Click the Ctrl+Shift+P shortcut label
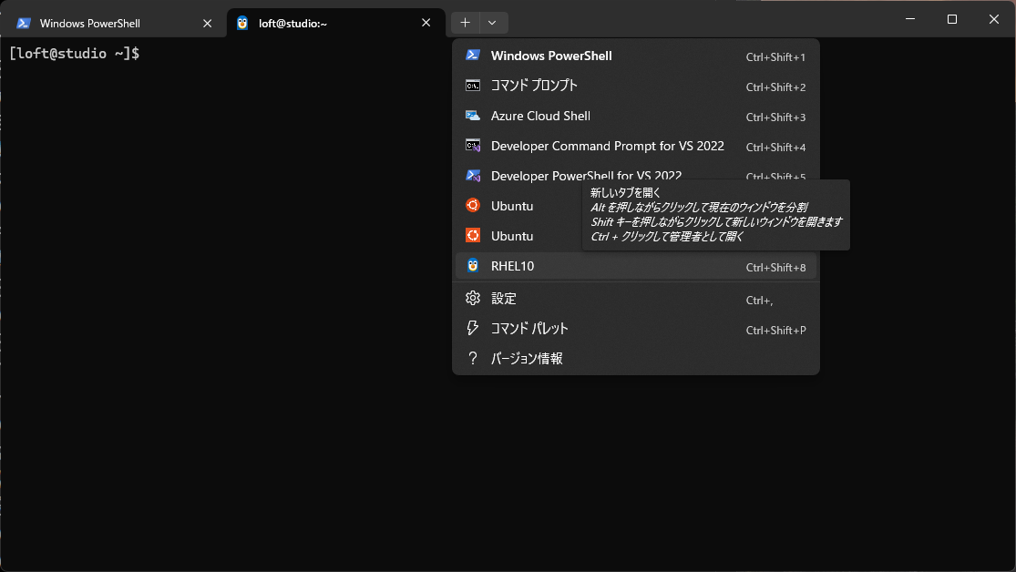 pos(775,331)
